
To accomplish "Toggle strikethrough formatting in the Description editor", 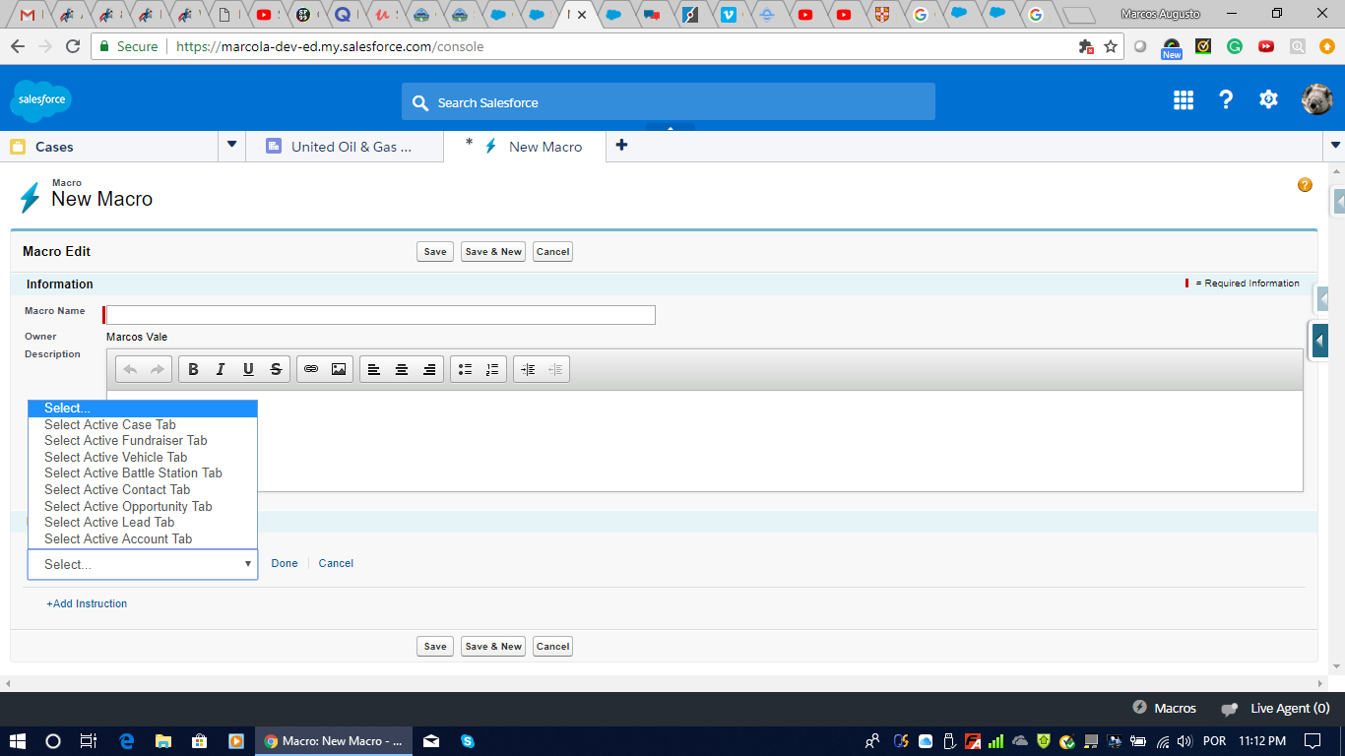I will pyautogui.click(x=276, y=369).
